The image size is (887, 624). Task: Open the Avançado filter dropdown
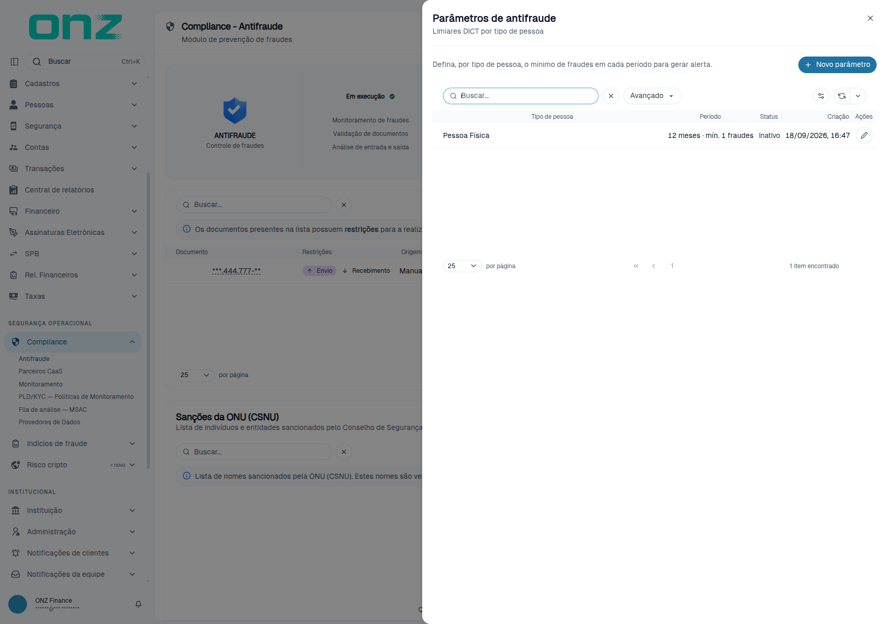652,96
